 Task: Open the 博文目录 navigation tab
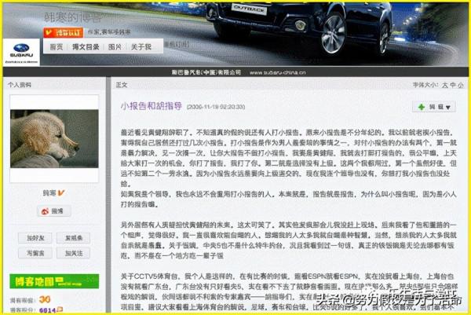[x=86, y=47]
